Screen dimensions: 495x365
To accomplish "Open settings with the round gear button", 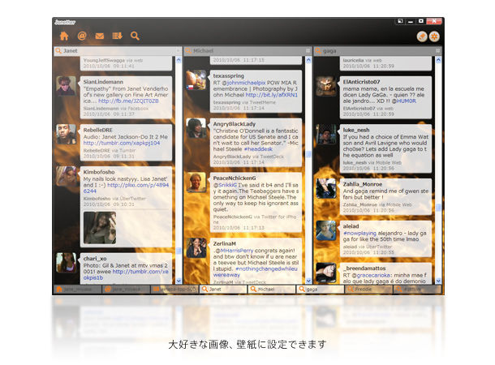I will (x=434, y=36).
